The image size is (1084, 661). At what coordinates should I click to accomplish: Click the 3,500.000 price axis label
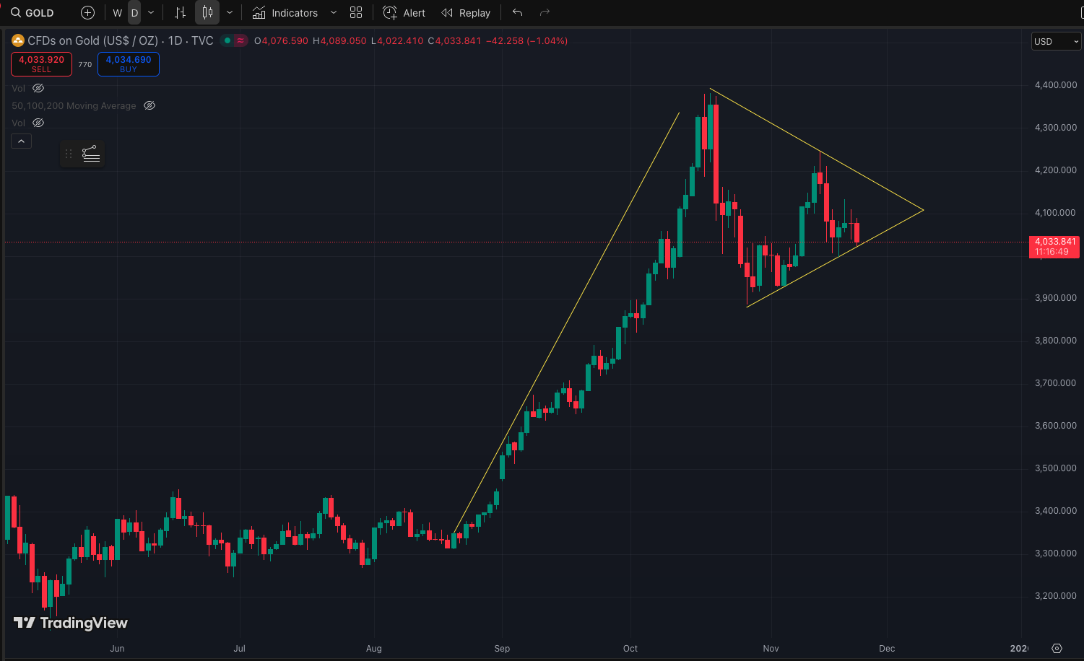pos(1056,468)
